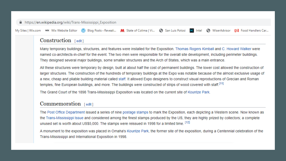286x161 pixels.
Task: Follow the C. Howard Walker link
Action: coord(236,49)
